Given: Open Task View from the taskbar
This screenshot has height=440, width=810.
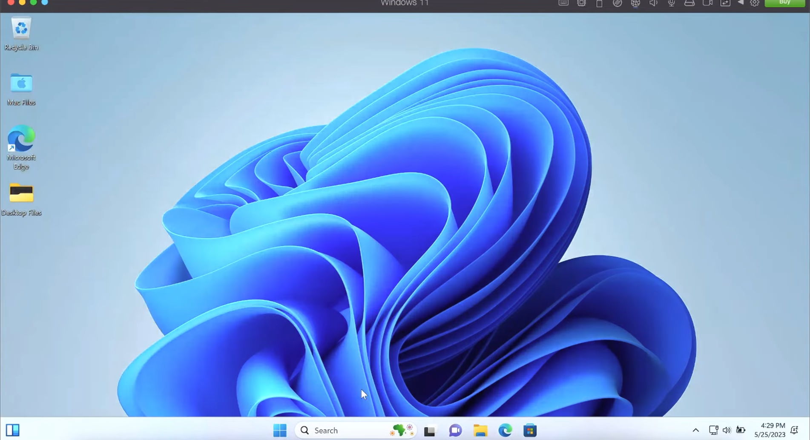Looking at the screenshot, I should click(x=429, y=431).
